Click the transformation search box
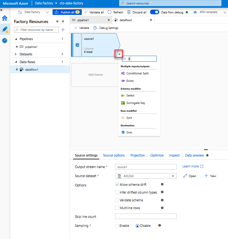Image resolution: width=228 pixels, height=239 pixels. pos(139,59)
